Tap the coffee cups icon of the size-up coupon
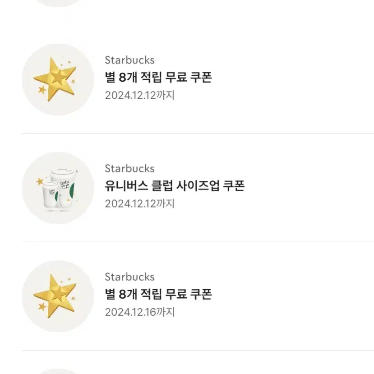This screenshot has width=374, height=374. click(x=57, y=188)
